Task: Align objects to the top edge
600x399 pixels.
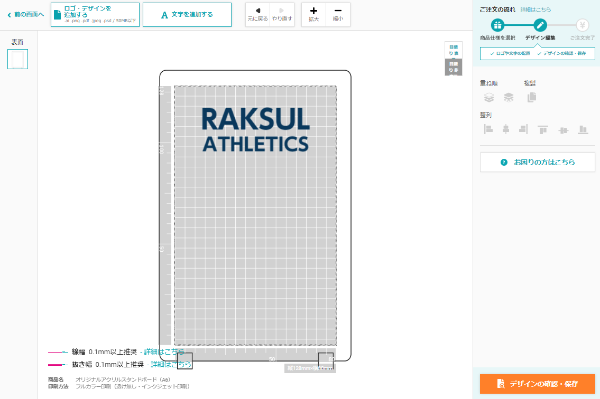Action: click(x=542, y=129)
